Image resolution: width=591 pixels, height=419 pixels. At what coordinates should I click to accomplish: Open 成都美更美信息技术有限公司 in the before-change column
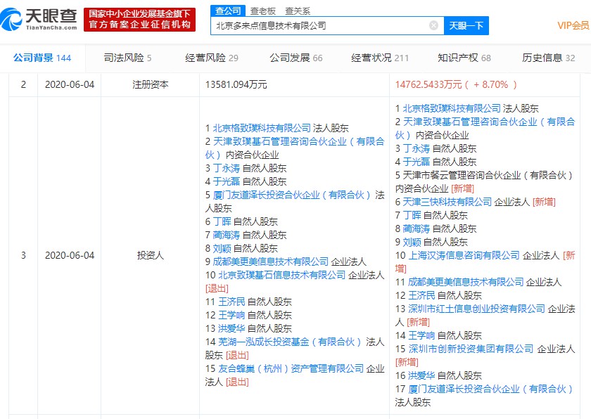pos(271,262)
